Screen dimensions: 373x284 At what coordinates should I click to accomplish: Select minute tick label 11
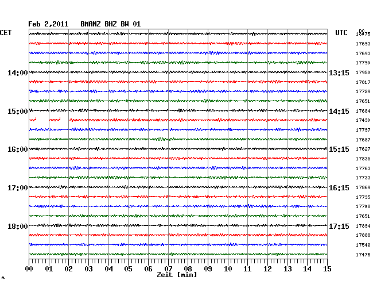247,269
